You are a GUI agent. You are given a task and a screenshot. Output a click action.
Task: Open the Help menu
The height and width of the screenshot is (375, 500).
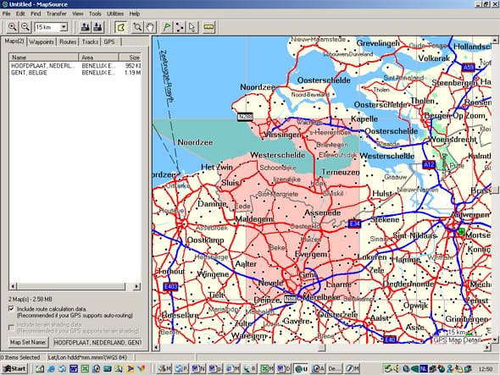coord(135,14)
